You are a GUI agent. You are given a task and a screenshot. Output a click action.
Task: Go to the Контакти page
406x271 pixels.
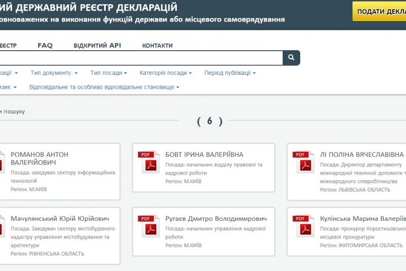coord(158,46)
